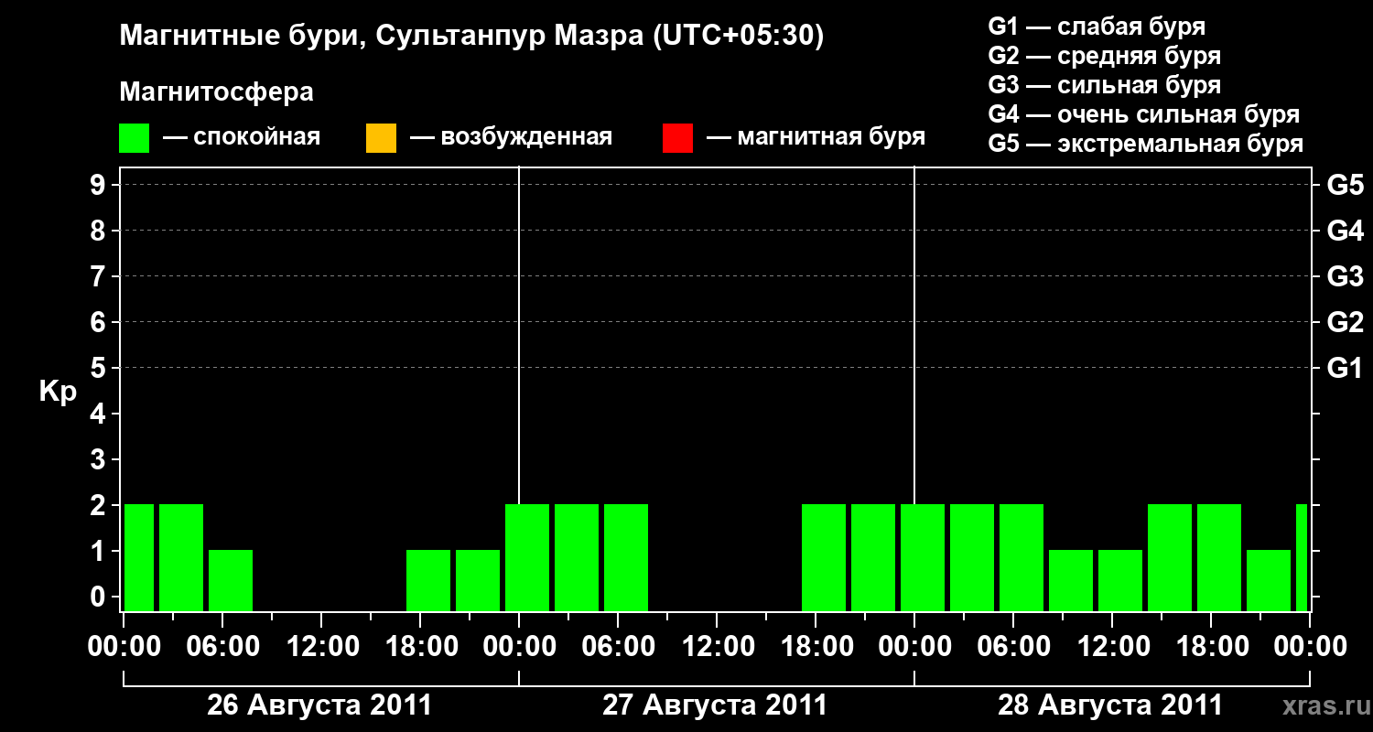Click the '— спокойная' legend label
The height and width of the screenshot is (732, 1373).
click(242, 138)
